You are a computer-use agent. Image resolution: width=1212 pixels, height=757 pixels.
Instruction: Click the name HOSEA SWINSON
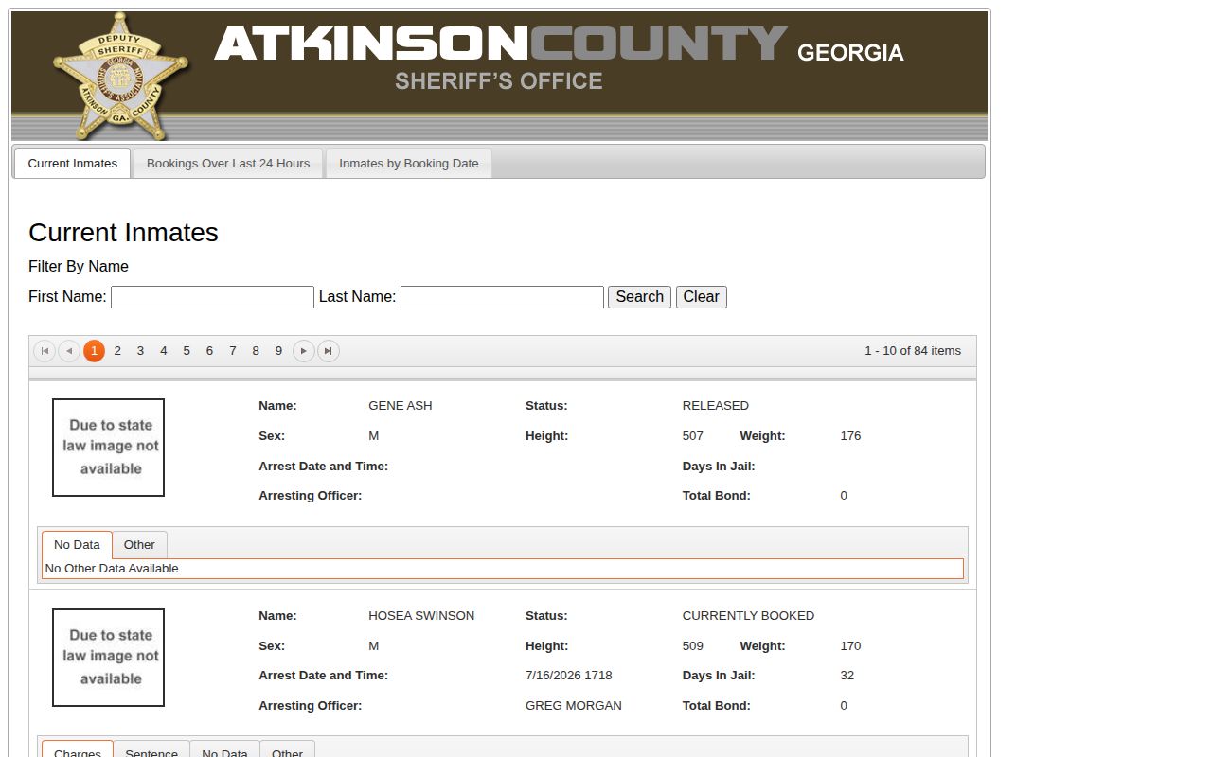(x=421, y=616)
